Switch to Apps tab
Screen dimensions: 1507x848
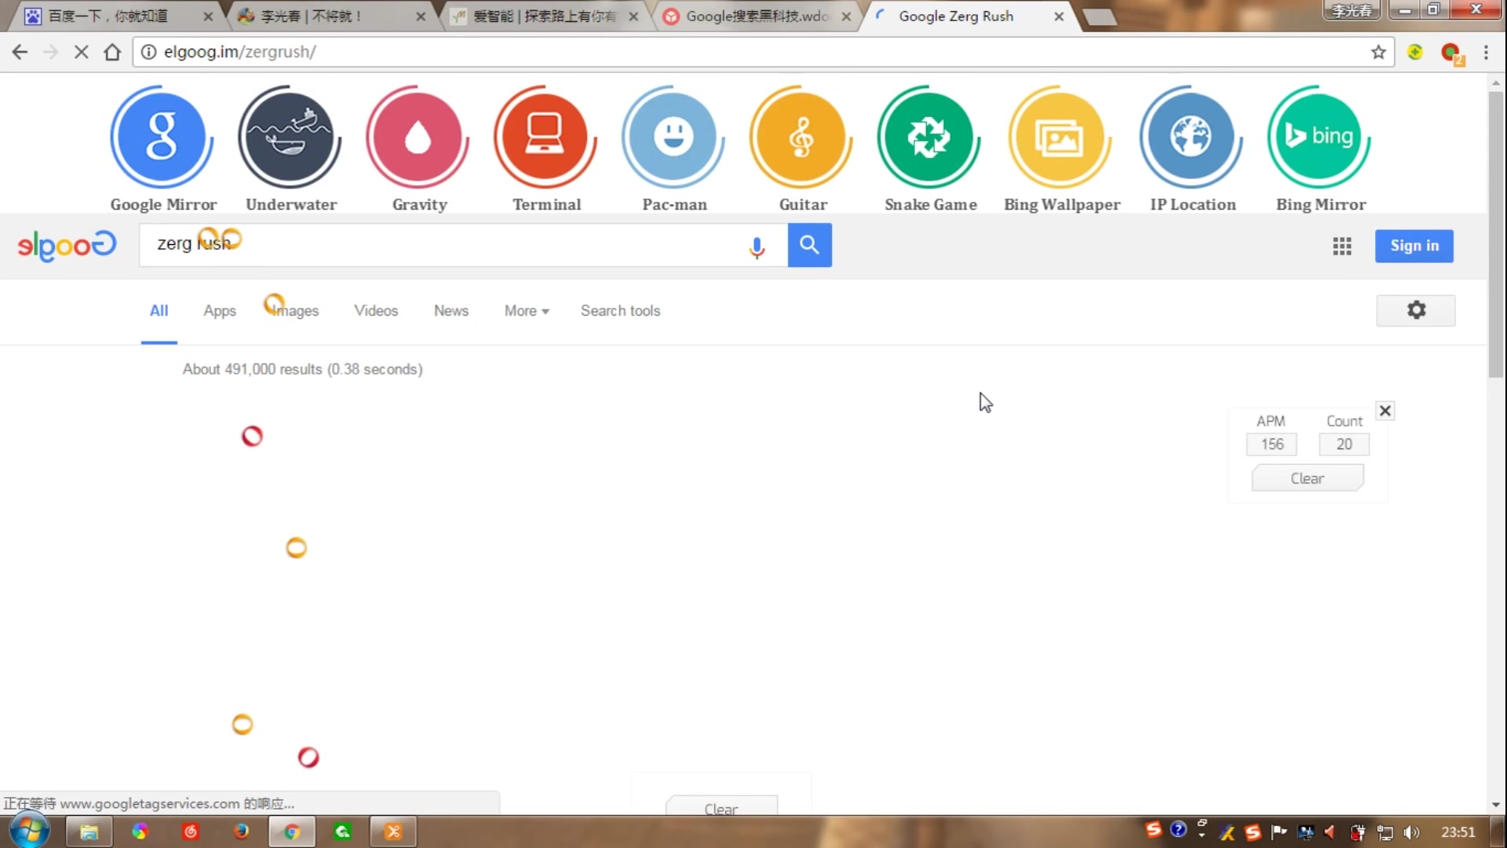(x=220, y=311)
